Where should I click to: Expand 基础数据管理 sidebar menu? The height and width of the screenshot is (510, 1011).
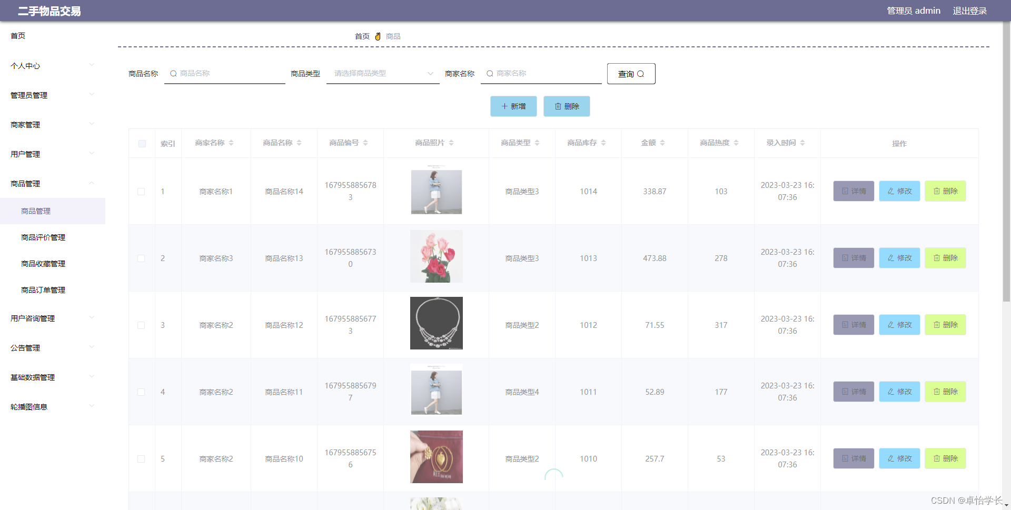point(53,377)
